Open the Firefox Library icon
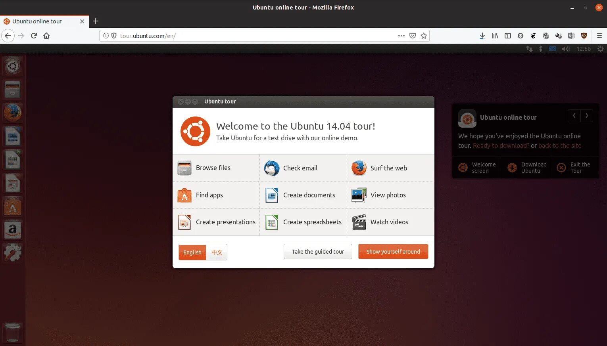 (x=495, y=36)
